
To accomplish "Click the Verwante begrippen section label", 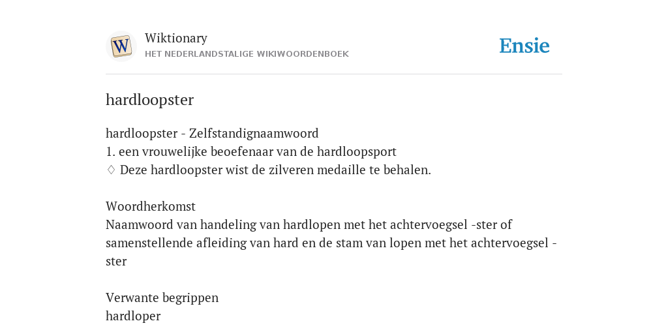I will coord(162,297).
